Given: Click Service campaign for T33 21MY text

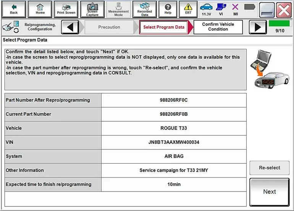Looking at the screenshot, I should pos(174,170).
